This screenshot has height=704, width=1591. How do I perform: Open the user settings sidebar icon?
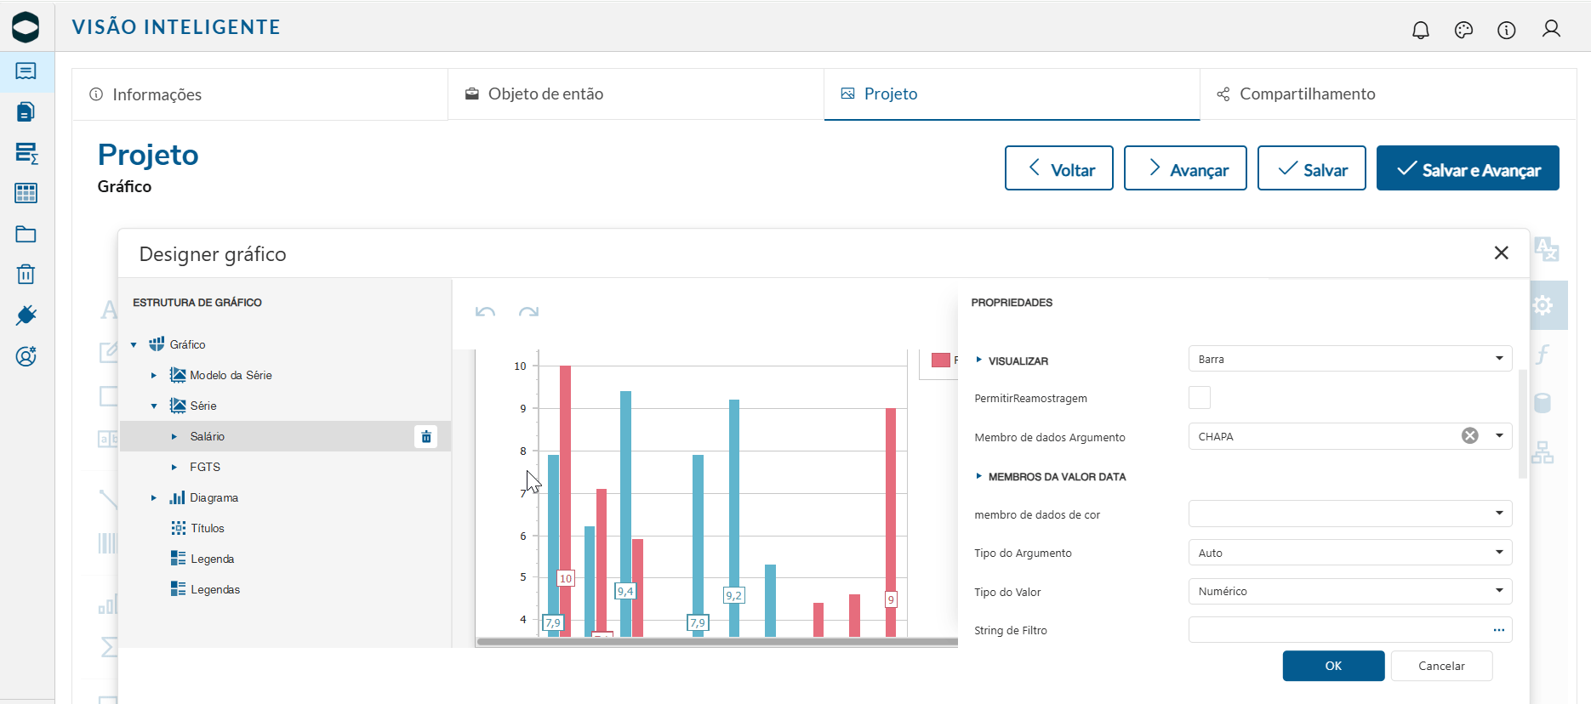26,356
